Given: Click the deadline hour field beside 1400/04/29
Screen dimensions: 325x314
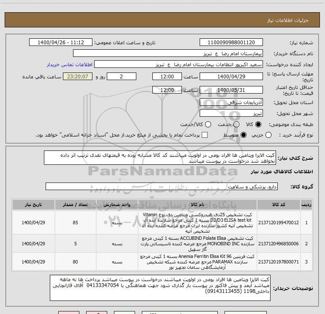Looking at the screenshot, I should [x=167, y=76].
